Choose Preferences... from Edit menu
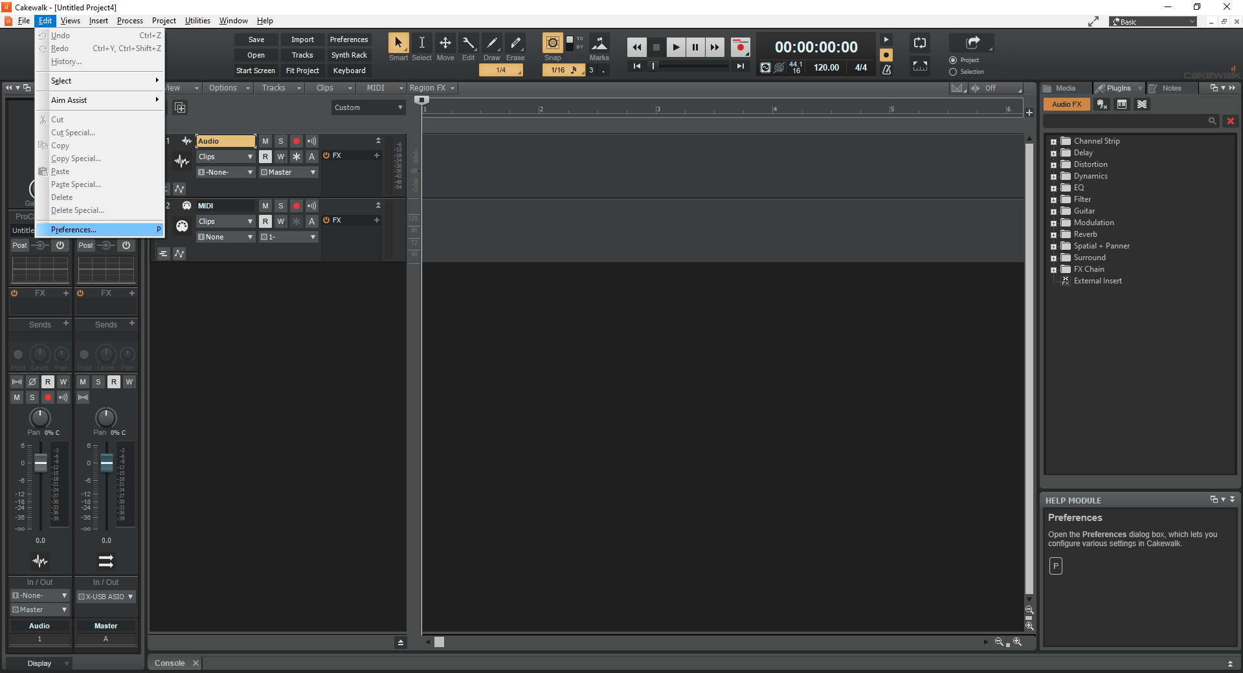 [99, 230]
